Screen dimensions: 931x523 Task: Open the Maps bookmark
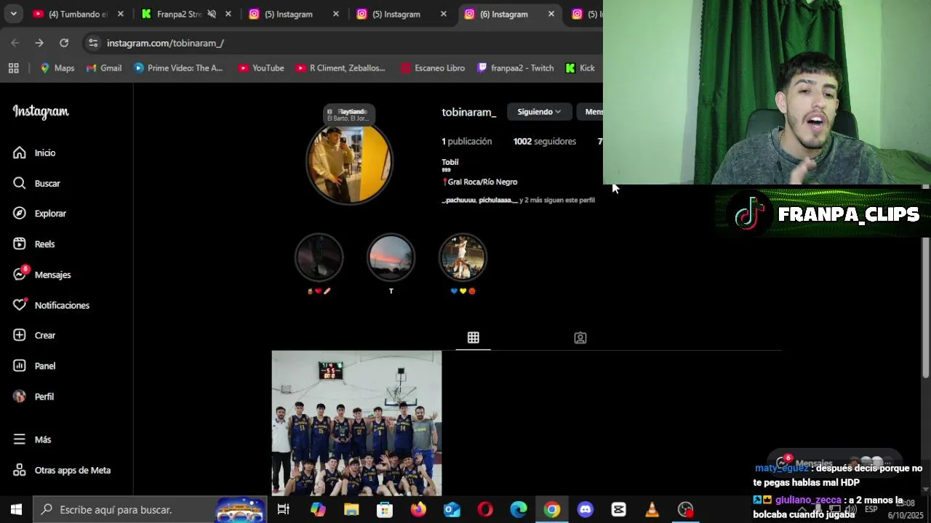(x=57, y=68)
